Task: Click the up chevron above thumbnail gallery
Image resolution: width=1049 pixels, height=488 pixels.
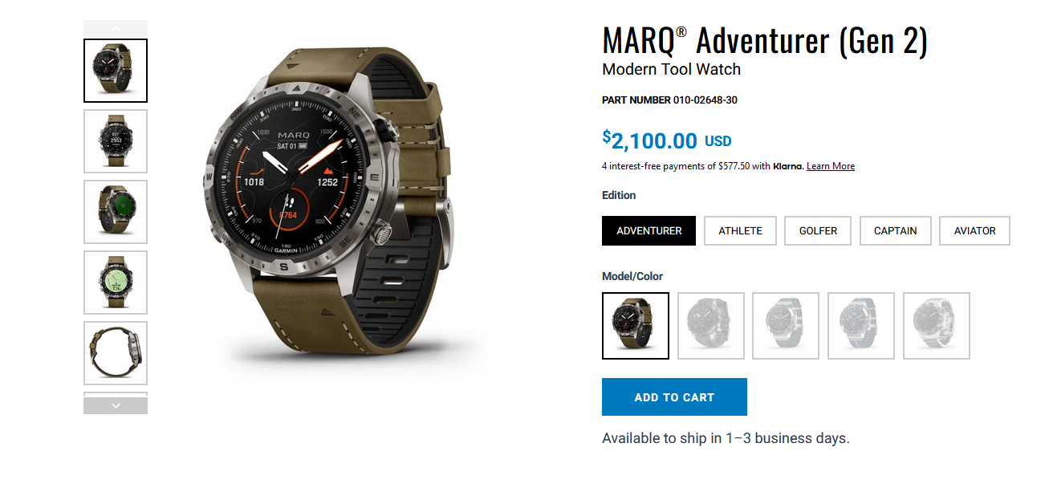Action: click(x=116, y=27)
